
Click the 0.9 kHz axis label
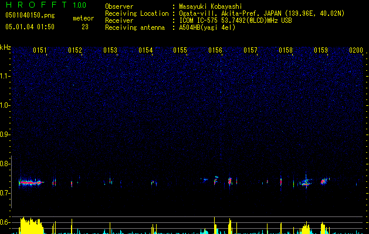pyautogui.click(x=5, y=135)
